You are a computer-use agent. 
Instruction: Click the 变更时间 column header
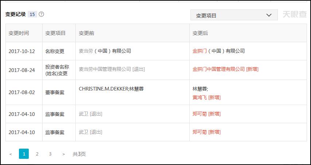[19, 33]
